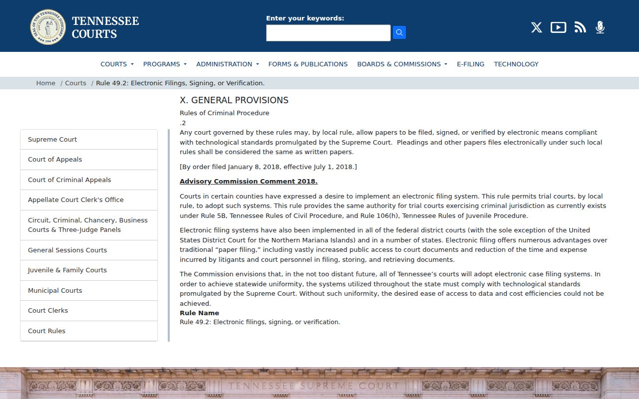Open FORMS & PUBLICATIONS menu item
639x399 pixels.
click(308, 64)
